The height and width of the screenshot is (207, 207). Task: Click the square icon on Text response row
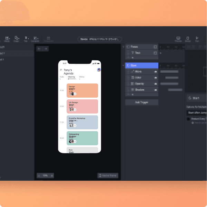pos(155,53)
